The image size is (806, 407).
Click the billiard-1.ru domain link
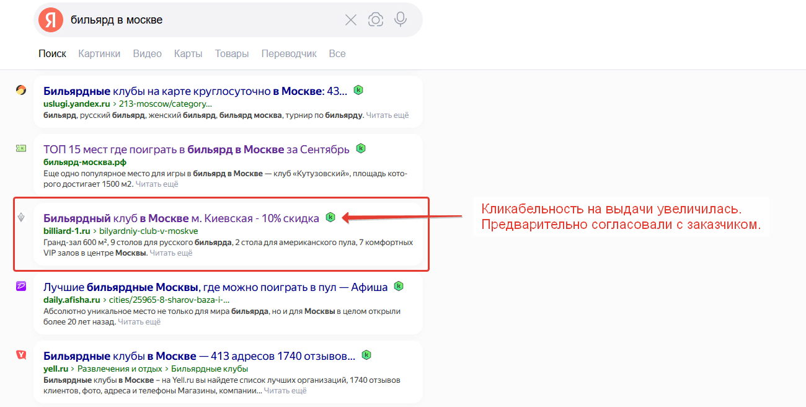tap(68, 231)
